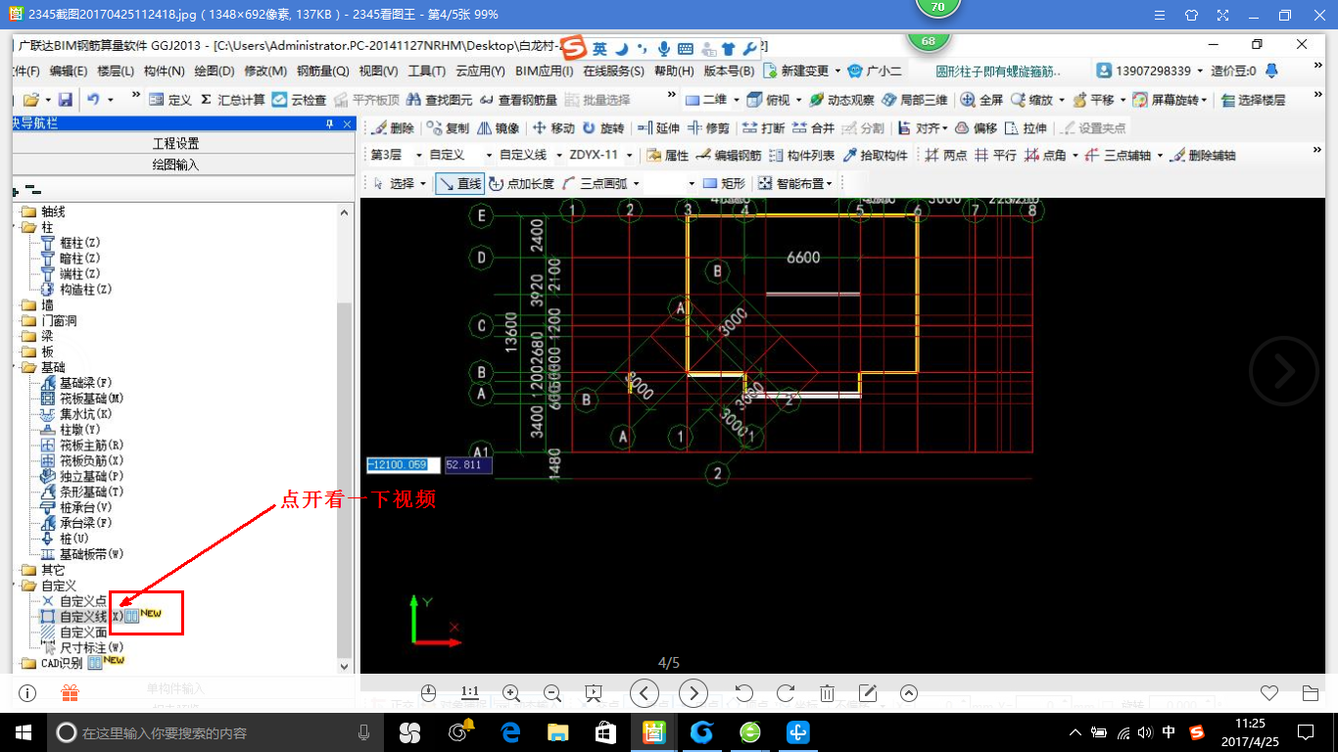Click the save floppy disk icon

66,100
